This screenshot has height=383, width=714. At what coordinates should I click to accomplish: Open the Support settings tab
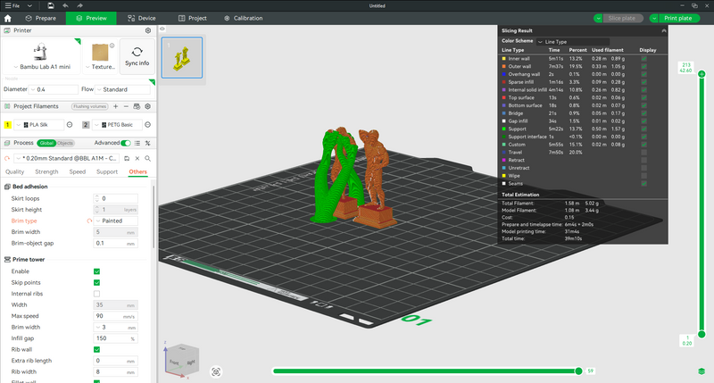point(107,171)
